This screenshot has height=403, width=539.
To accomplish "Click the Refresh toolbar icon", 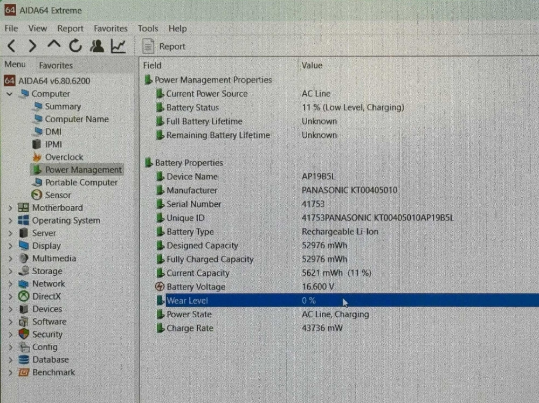I will coord(75,46).
